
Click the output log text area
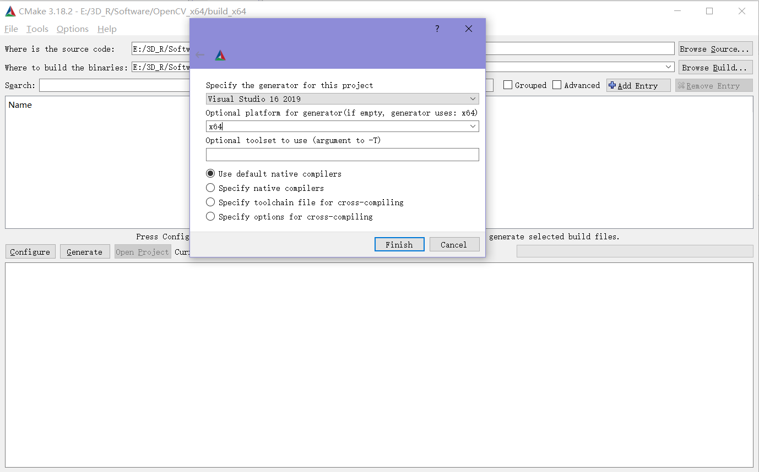(379, 365)
